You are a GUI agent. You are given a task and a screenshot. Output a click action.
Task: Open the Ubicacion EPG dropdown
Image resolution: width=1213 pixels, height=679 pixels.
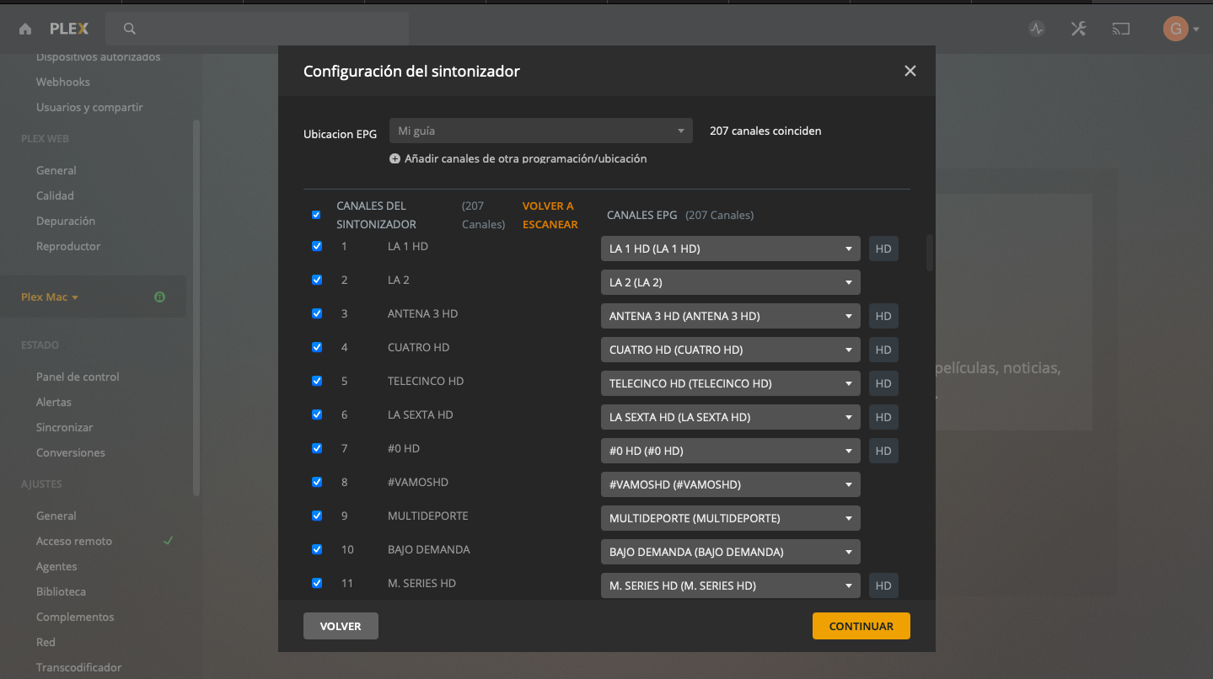click(x=540, y=131)
